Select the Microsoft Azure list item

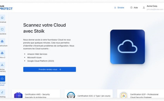coord(34,58)
